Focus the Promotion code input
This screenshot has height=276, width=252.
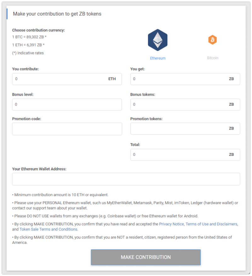click(x=67, y=129)
